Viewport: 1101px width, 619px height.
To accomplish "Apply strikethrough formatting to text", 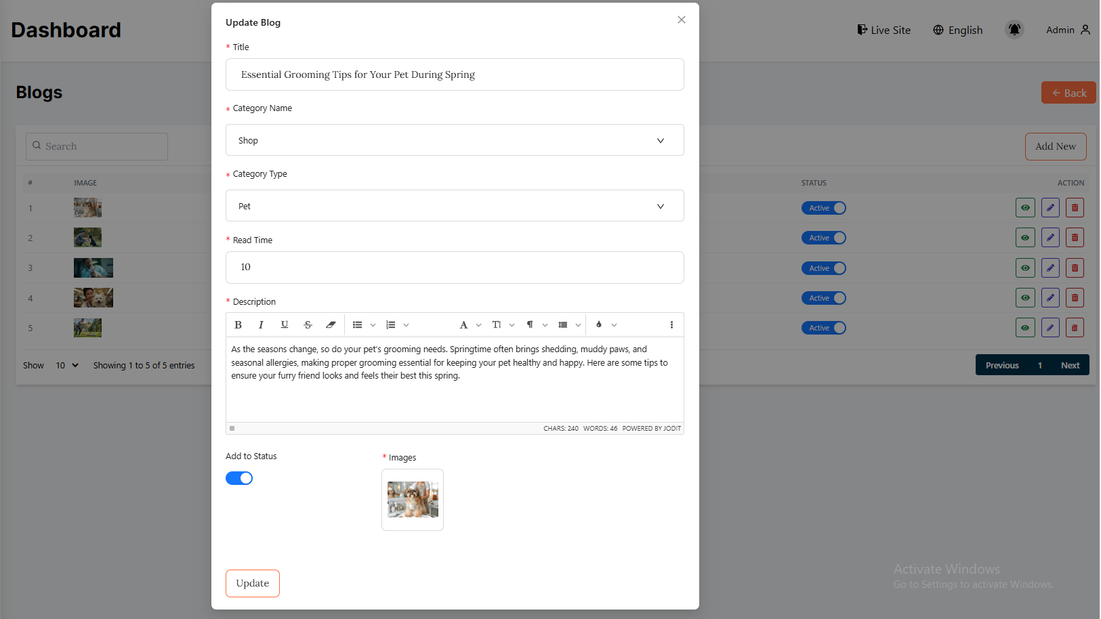I will click(308, 325).
